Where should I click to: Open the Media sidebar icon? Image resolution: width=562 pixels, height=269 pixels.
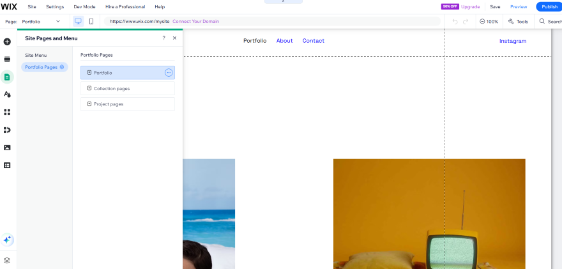7,148
